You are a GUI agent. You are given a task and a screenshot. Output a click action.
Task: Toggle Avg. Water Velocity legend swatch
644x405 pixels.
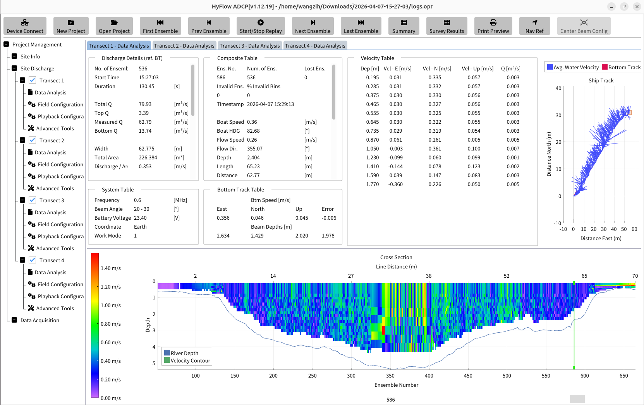point(550,67)
